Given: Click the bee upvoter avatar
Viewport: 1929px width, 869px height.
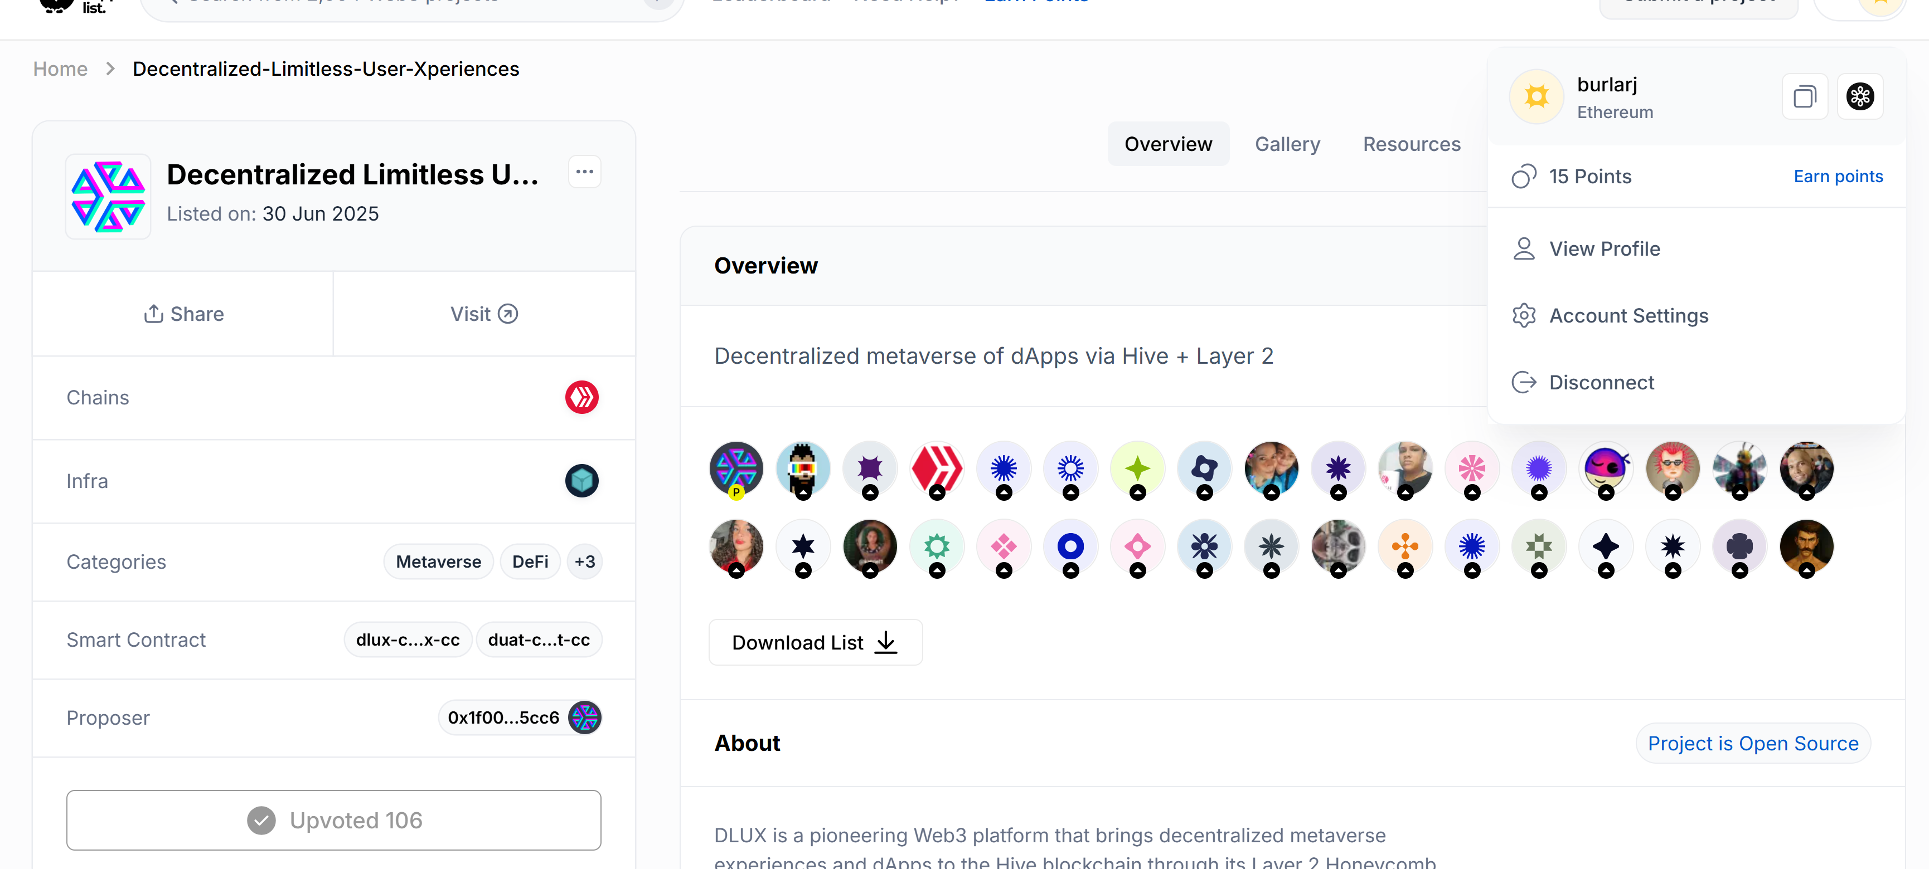Looking at the screenshot, I should click(1739, 469).
